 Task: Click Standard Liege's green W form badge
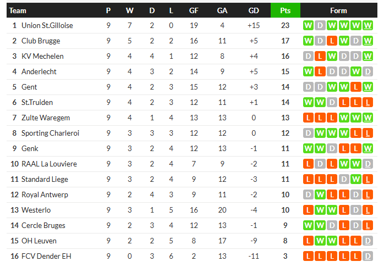[355, 179]
